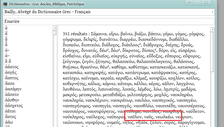The height and width of the screenshot is (127, 224).
Task: Click up arrow of results pane scrollbar
Action: 212,29
